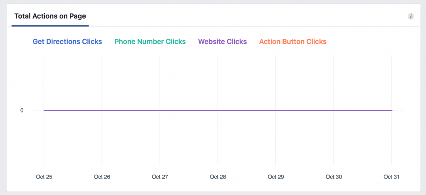Select the Oct 26 data point on line

(x=102, y=110)
